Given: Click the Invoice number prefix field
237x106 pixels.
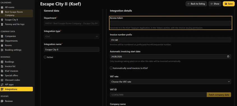Looking at the screenshot, I should pyautogui.click(x=170, y=40).
